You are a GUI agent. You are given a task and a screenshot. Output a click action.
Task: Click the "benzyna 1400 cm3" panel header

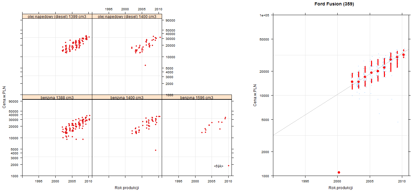[x=127, y=97]
